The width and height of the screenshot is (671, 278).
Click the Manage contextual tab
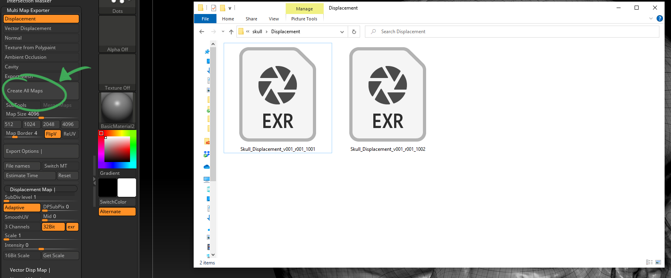click(304, 9)
